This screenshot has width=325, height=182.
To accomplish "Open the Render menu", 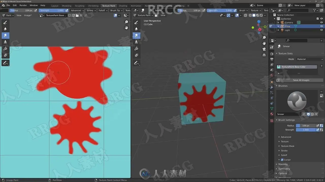I will tap(23, 5).
